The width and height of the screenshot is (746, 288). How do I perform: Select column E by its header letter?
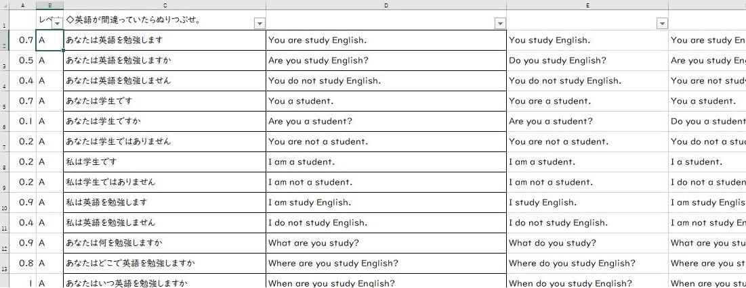pyautogui.click(x=587, y=5)
